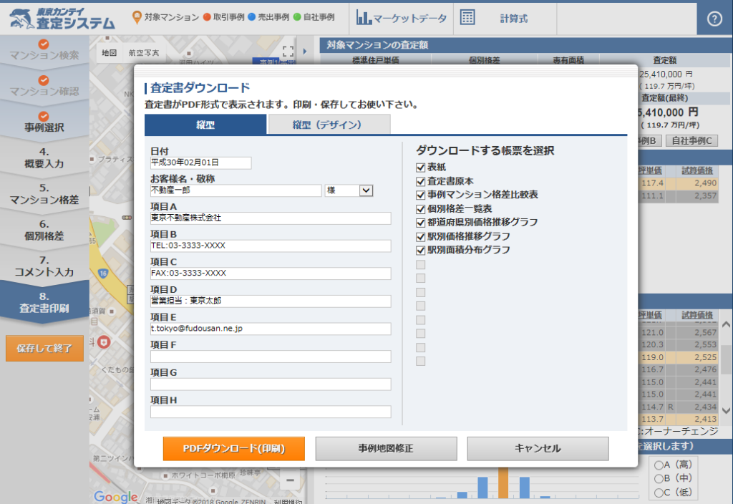Select the 縦型 tab
Viewport: 733px width, 504px height.
205,125
